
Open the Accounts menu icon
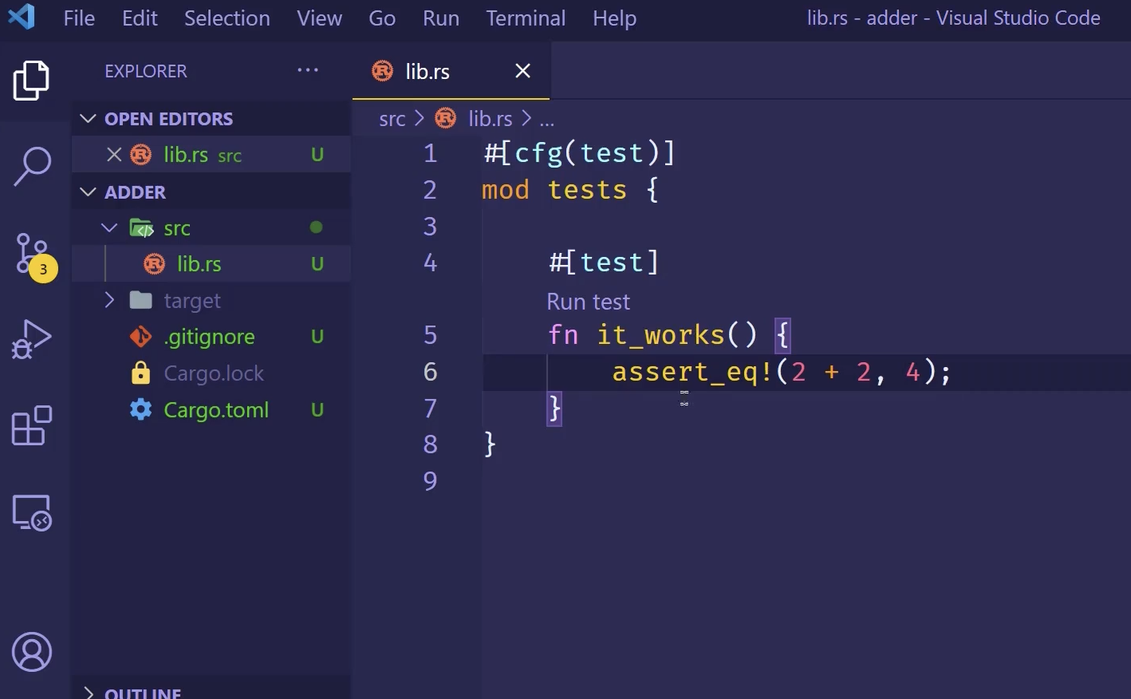click(32, 652)
